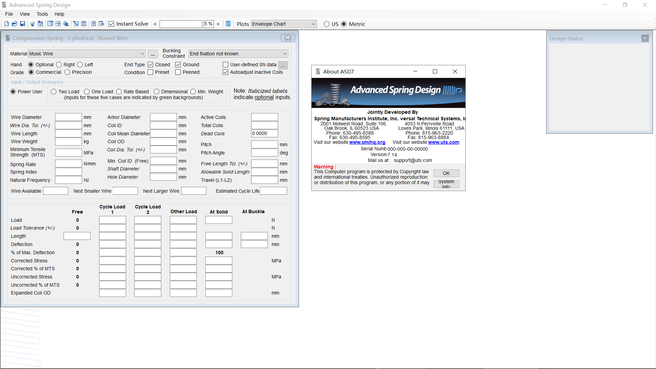
Task: Expand the Material Music Wire dropdown
Action: [x=142, y=54]
